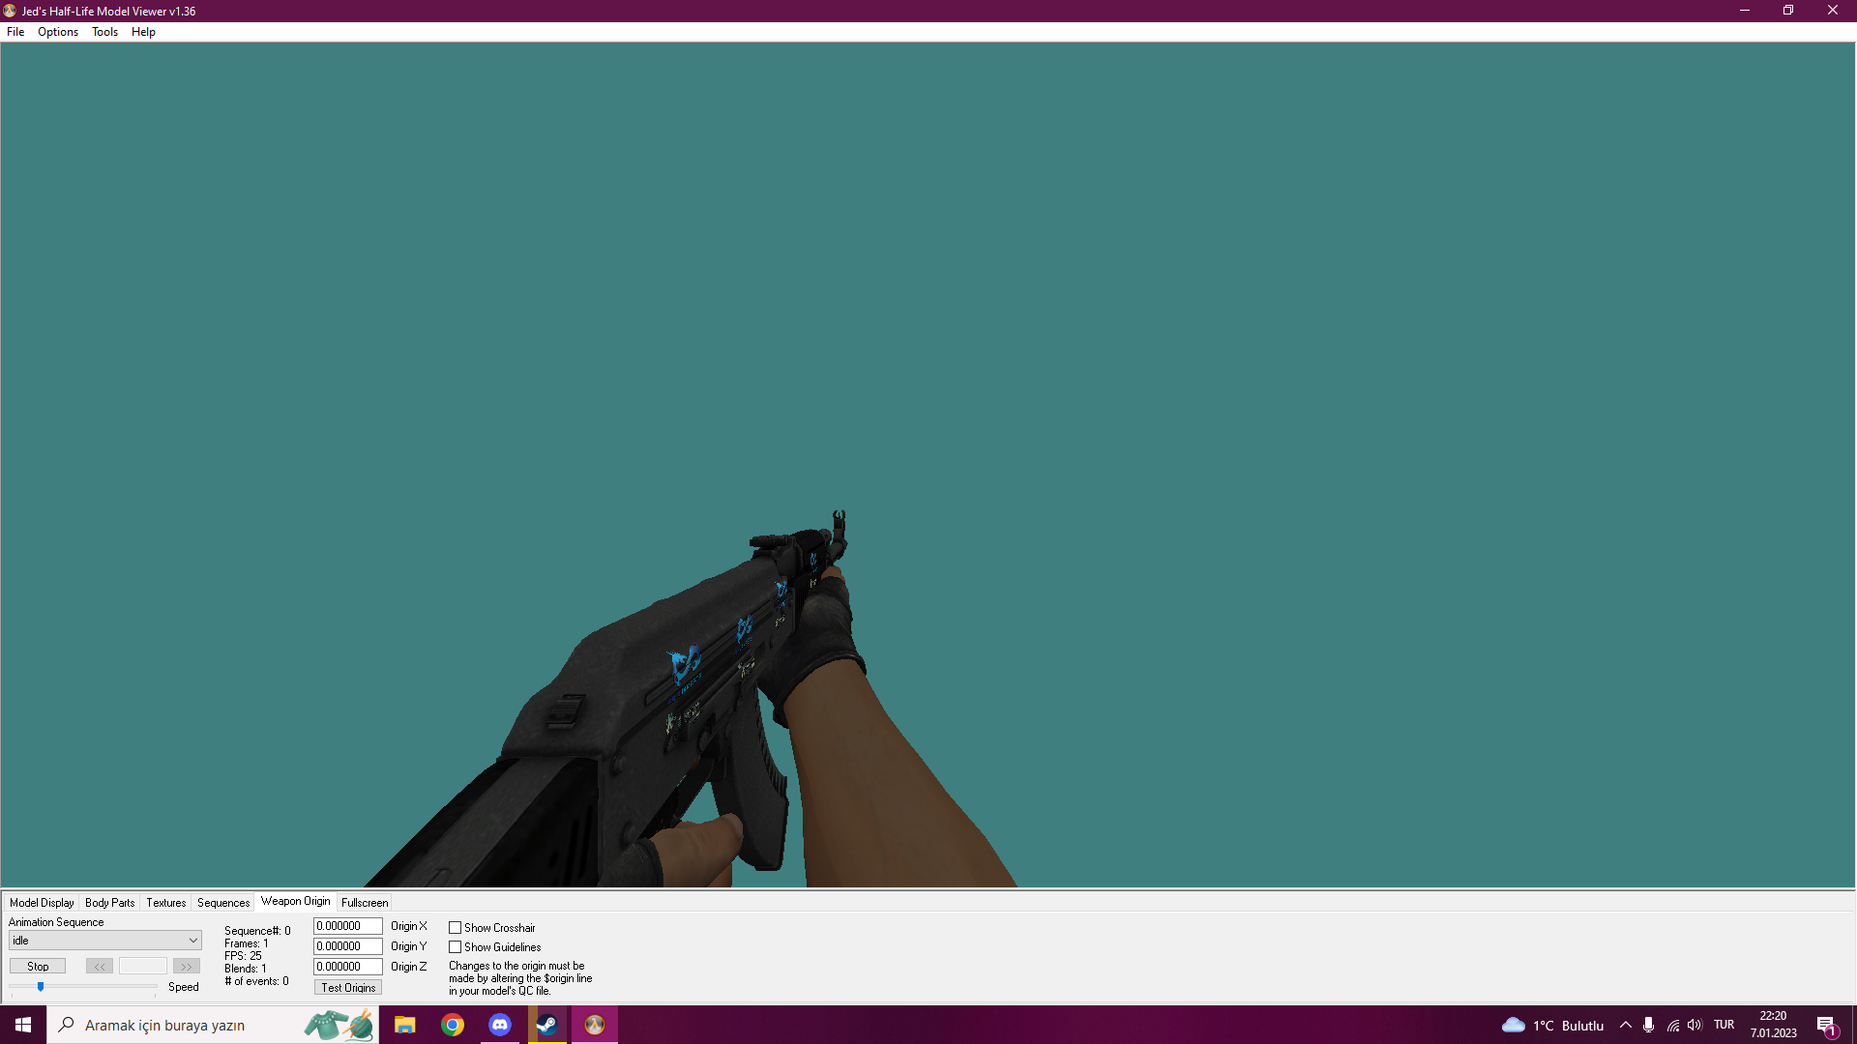Viewport: 1857px width, 1044px height.
Task: Show hidden system tray icons
Action: pyautogui.click(x=1626, y=1026)
